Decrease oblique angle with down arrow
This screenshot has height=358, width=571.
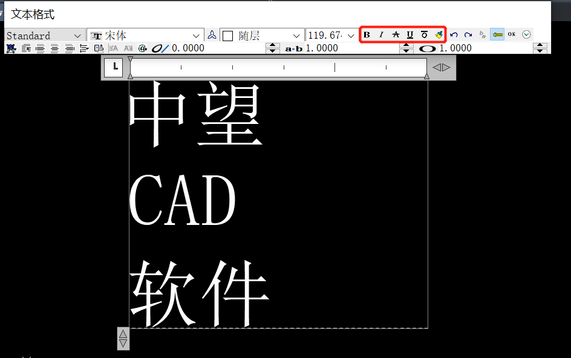coord(273,51)
